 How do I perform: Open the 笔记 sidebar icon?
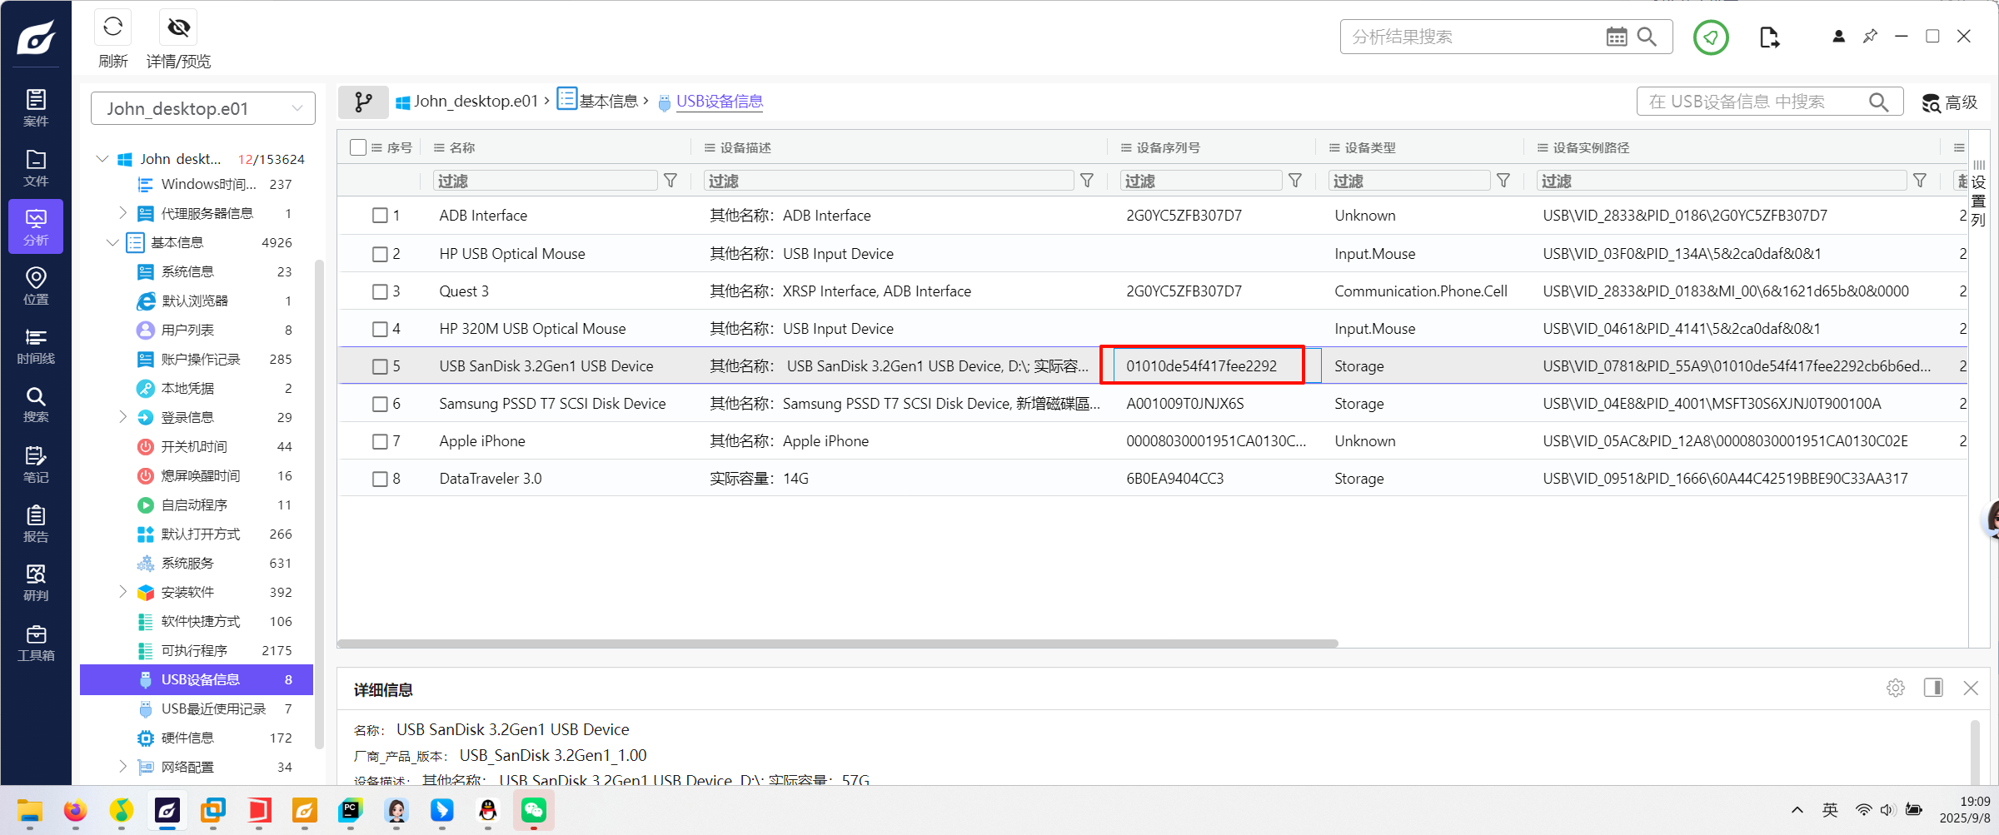point(36,465)
